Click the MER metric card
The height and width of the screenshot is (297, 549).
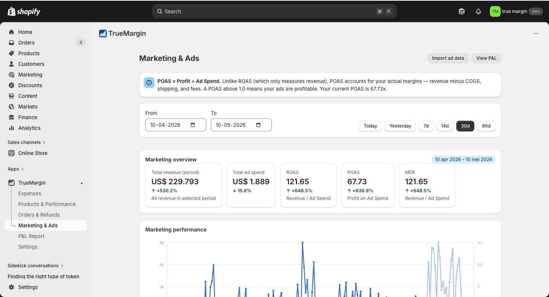point(427,185)
